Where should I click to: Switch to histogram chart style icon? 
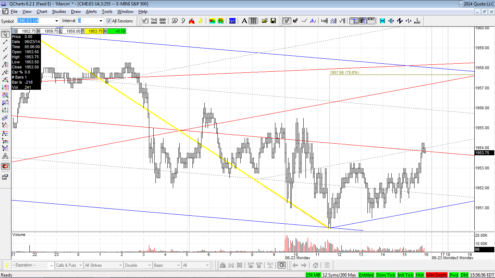click(x=313, y=21)
